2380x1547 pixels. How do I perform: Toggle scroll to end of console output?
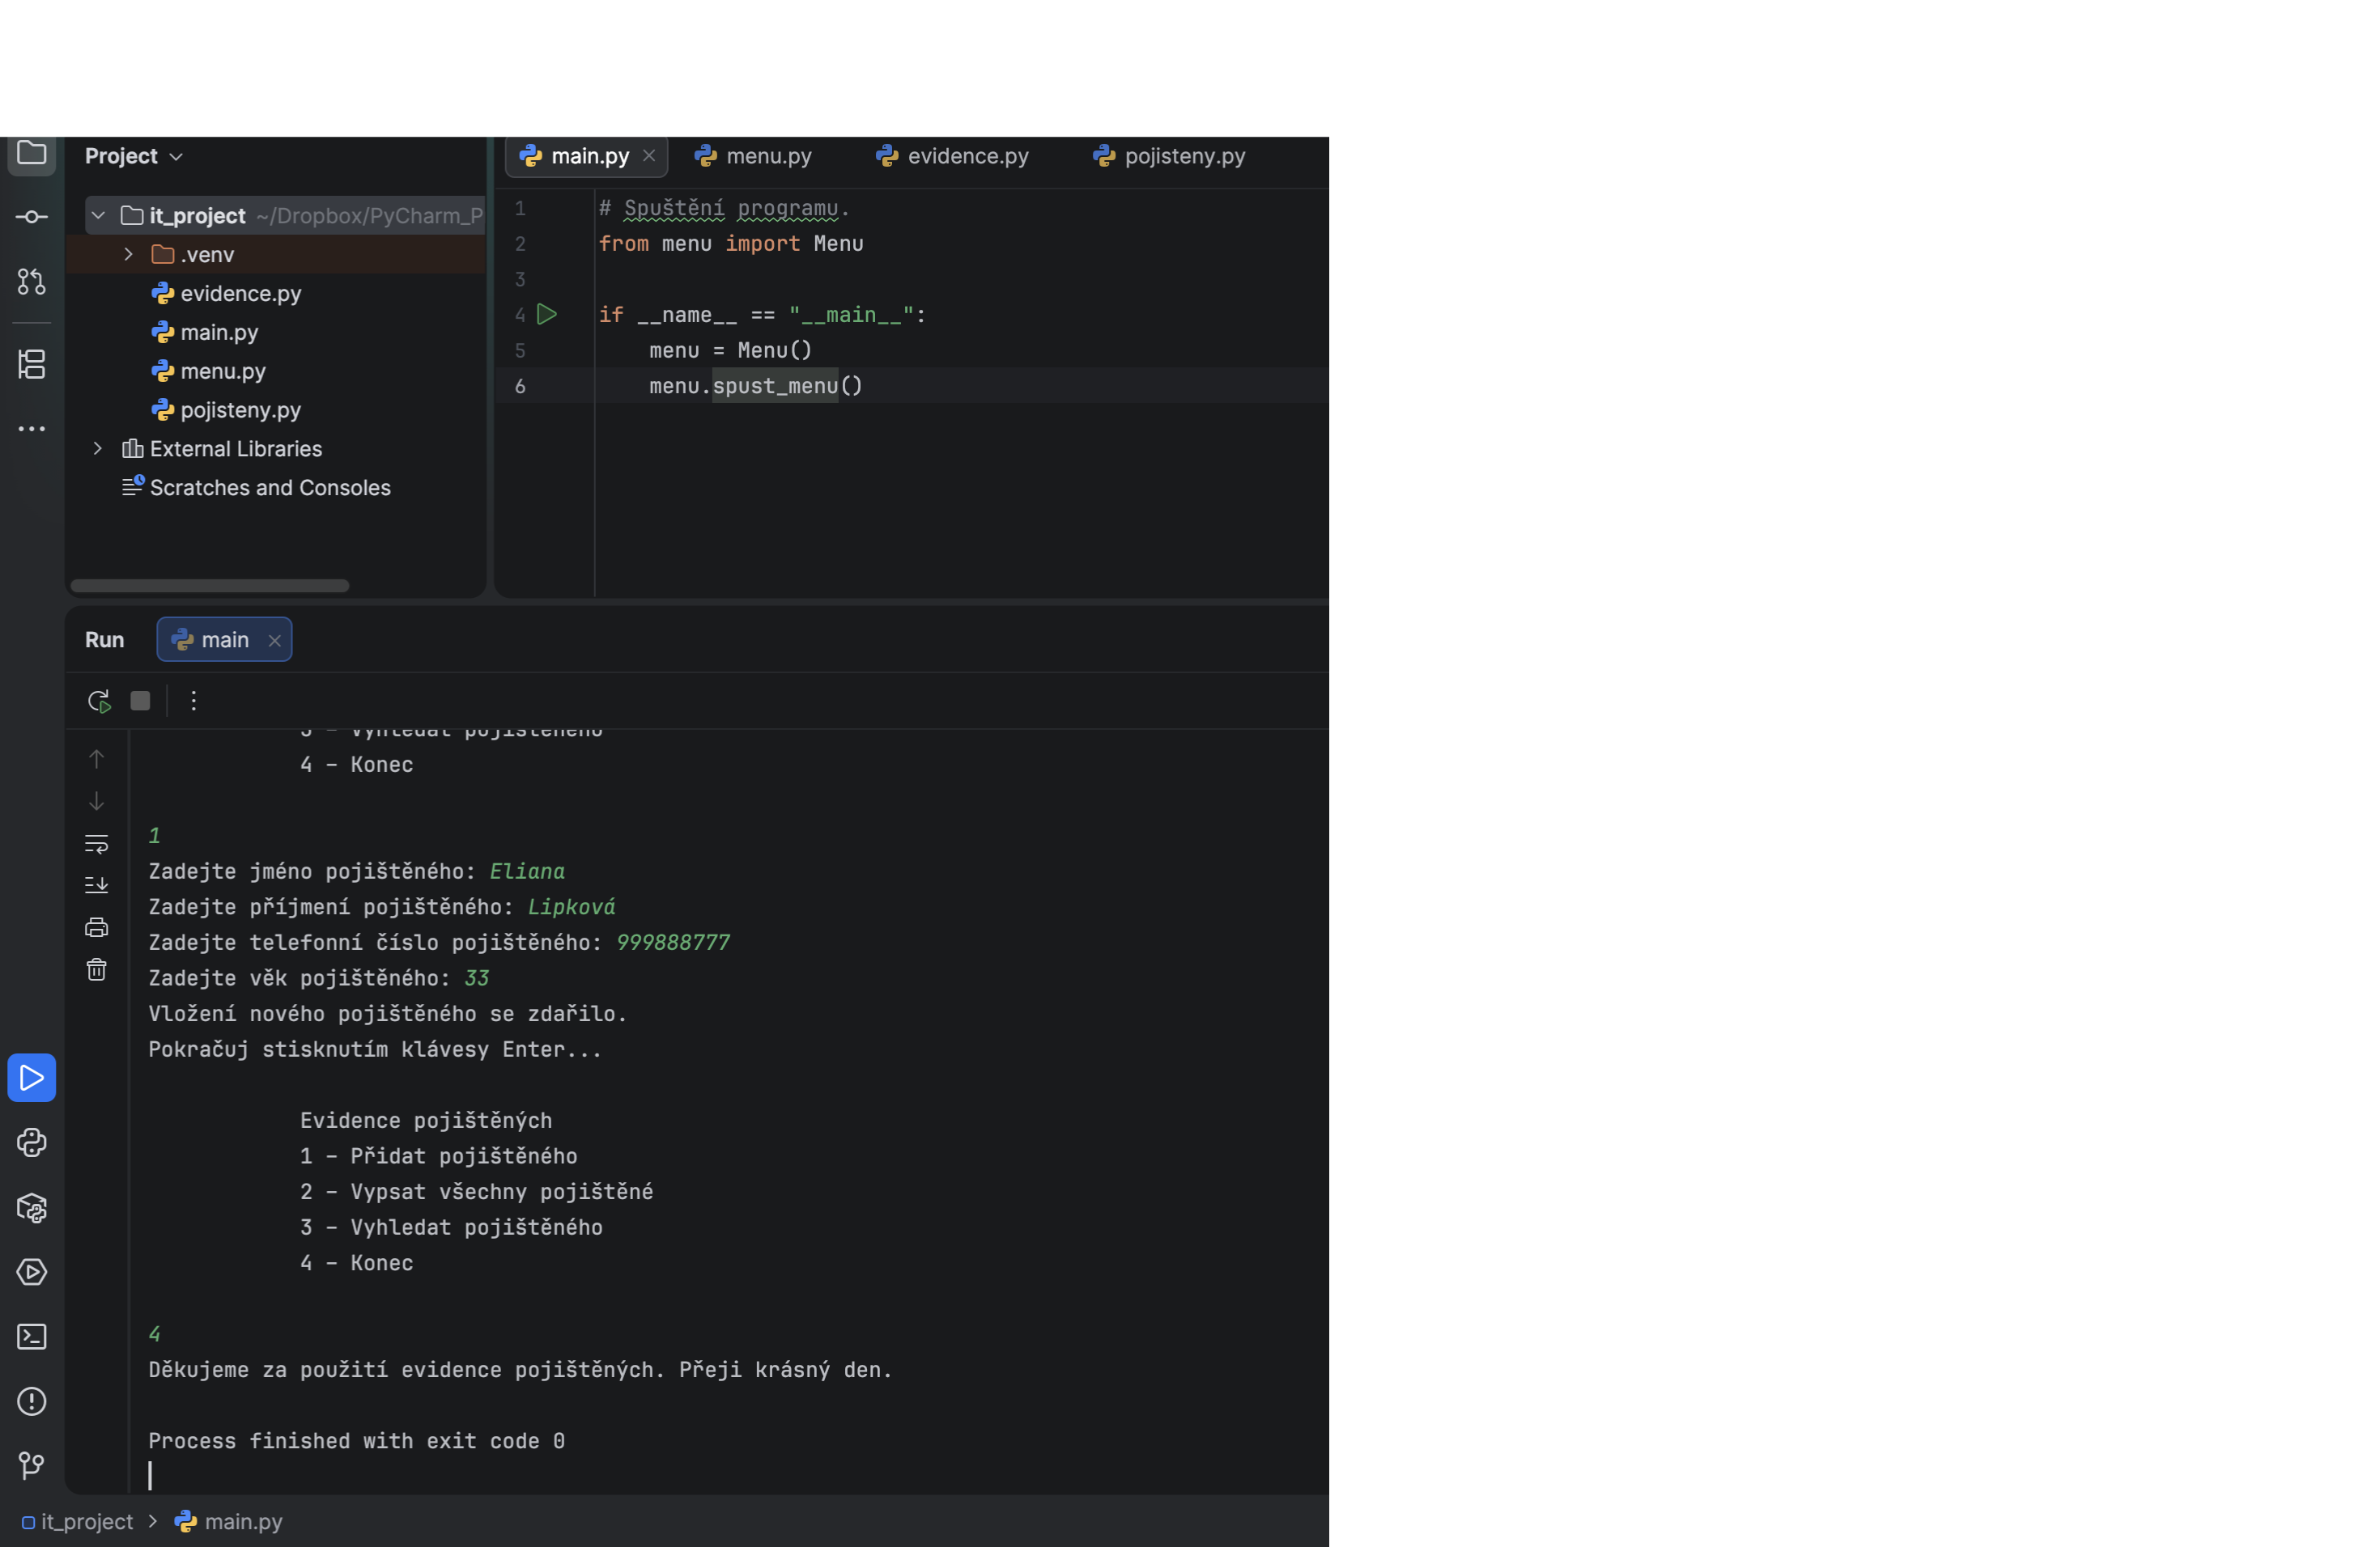tap(96, 885)
